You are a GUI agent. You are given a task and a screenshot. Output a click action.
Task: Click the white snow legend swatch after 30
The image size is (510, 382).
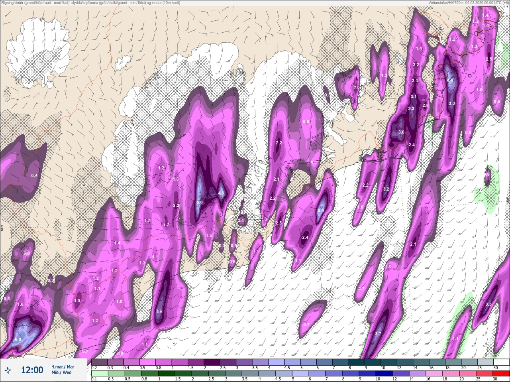click(x=501, y=362)
